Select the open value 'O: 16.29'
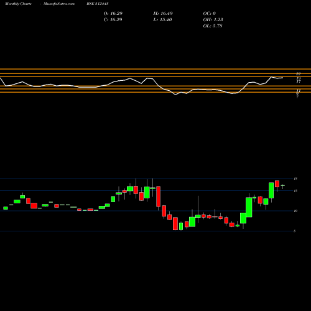The width and height of the screenshot is (311, 311). click(x=113, y=14)
